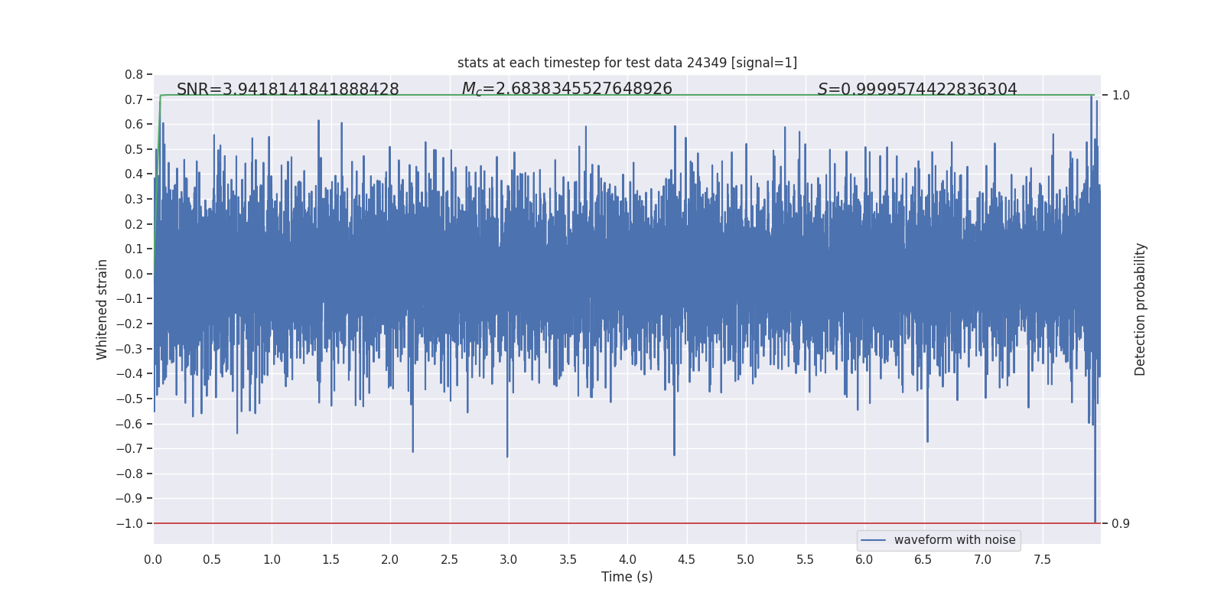The image size is (1224, 612).
Task: Select the −0.5 Whitened strain tick label
Action: point(129,399)
